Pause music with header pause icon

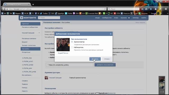(x=129, y=18)
